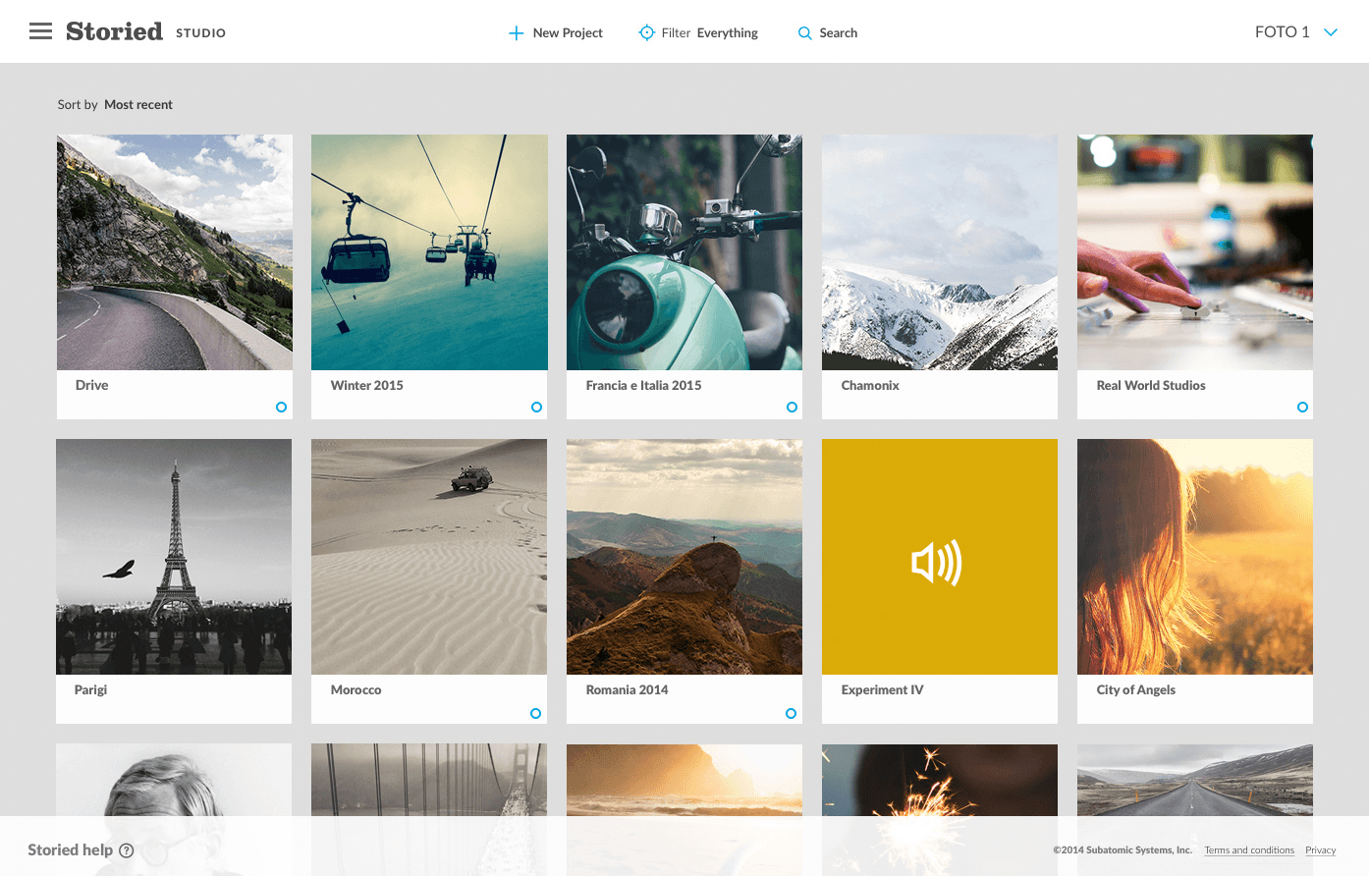This screenshot has width=1369, height=876.
Task: Open the Parigi Eiffel Tower thumbnail
Action: pyautogui.click(x=174, y=557)
